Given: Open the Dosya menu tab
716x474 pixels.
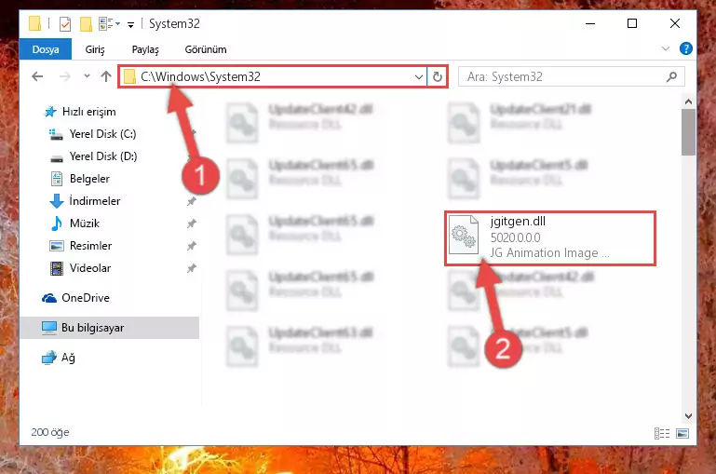Looking at the screenshot, I should [46, 49].
